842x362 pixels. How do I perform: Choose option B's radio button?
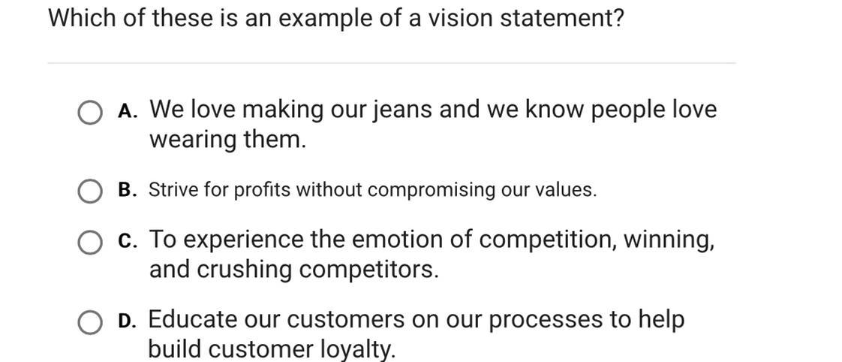[x=89, y=192]
